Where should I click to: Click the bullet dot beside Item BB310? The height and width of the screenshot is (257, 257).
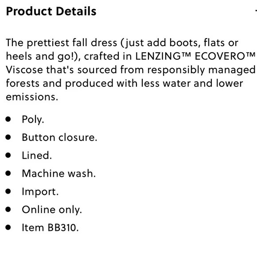tap(8, 227)
